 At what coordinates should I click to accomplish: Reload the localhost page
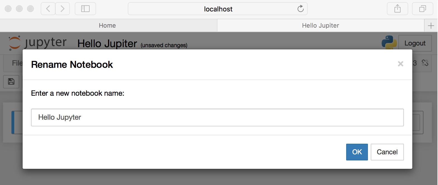click(300, 9)
